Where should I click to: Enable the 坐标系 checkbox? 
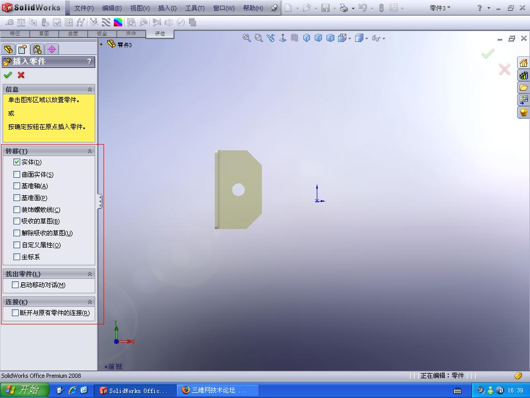point(17,257)
